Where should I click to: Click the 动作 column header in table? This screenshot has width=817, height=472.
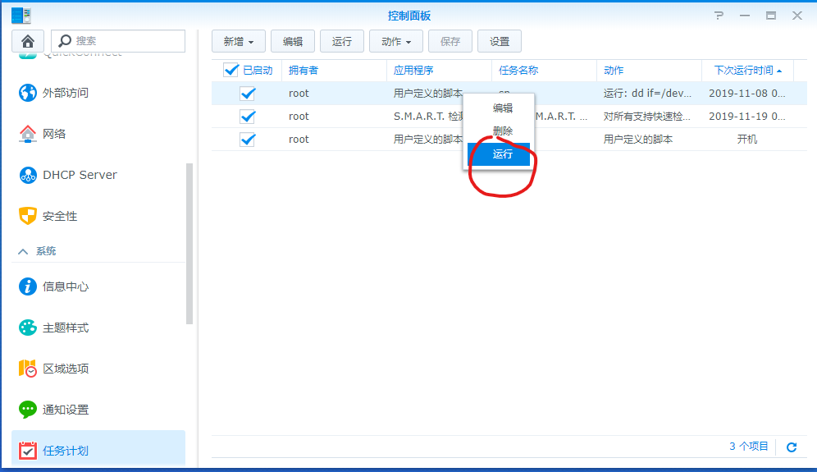coord(649,71)
